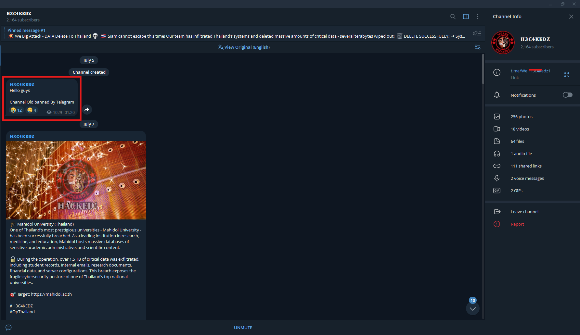
Task: Show the channel link QR code
Action: click(x=566, y=74)
